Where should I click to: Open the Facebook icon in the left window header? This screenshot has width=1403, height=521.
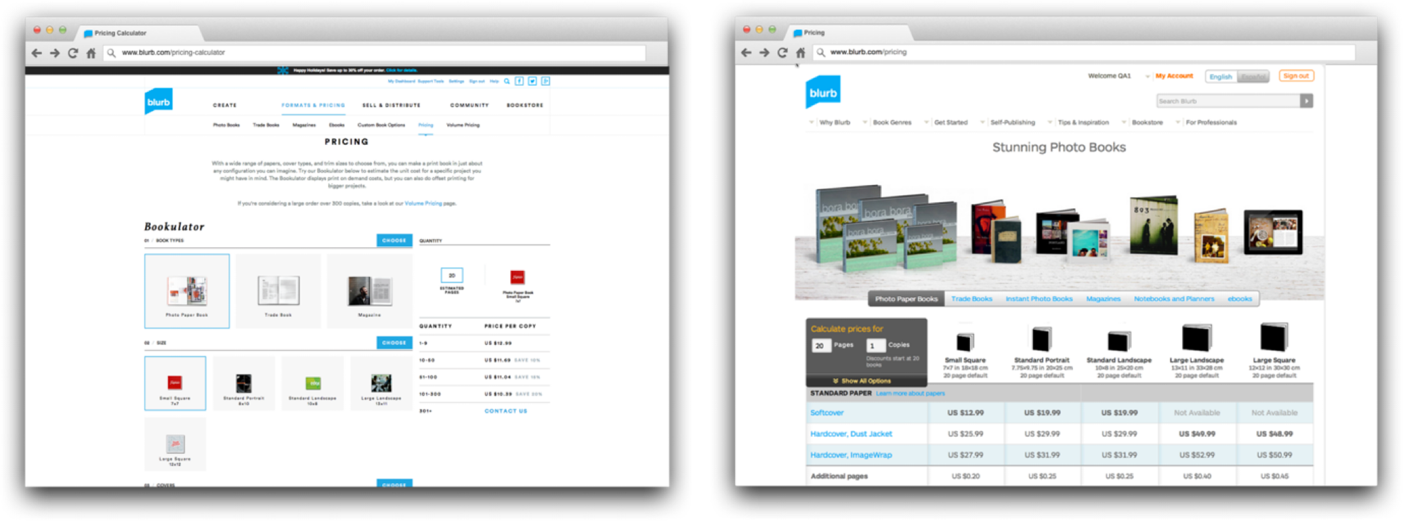520,81
